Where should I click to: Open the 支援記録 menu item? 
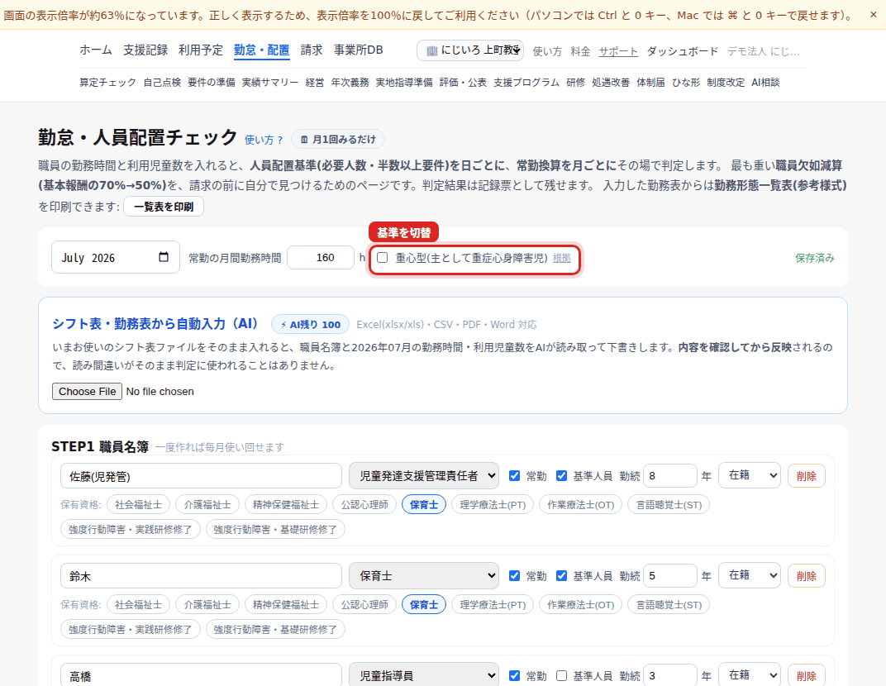click(x=145, y=50)
